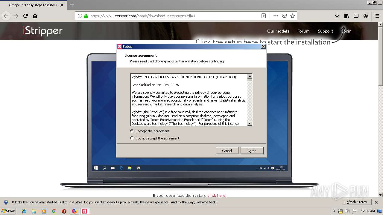Open the Forum menu item

(x=303, y=31)
